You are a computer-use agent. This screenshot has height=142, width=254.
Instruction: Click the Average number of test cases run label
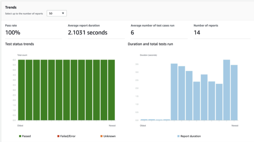pyautogui.click(x=153, y=25)
